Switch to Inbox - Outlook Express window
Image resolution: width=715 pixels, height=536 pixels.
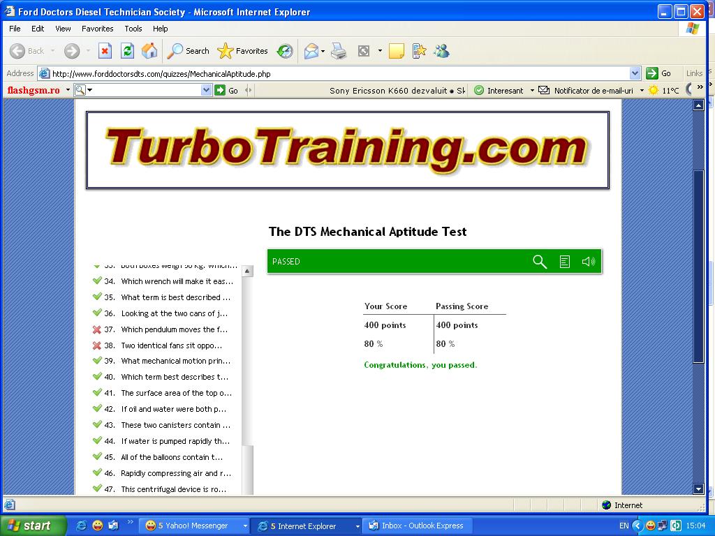(x=416, y=526)
